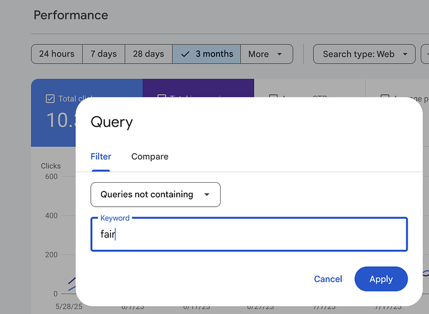Enable the Average CTR checkbox
429x314 pixels.
(273, 98)
